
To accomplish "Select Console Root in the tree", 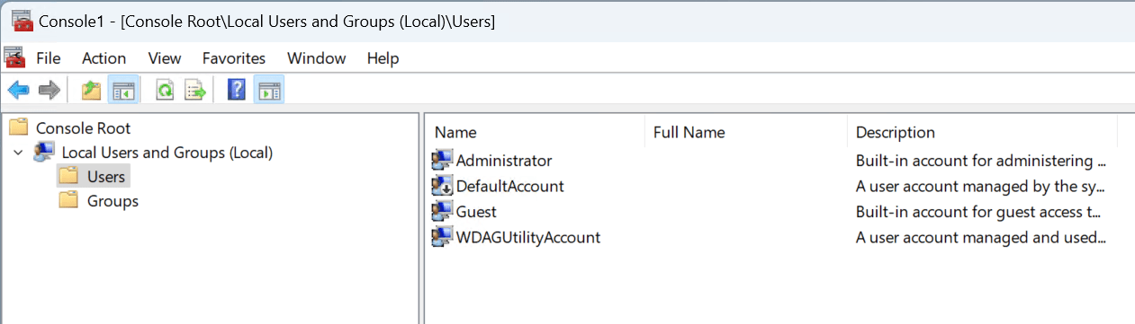I will 83,128.
